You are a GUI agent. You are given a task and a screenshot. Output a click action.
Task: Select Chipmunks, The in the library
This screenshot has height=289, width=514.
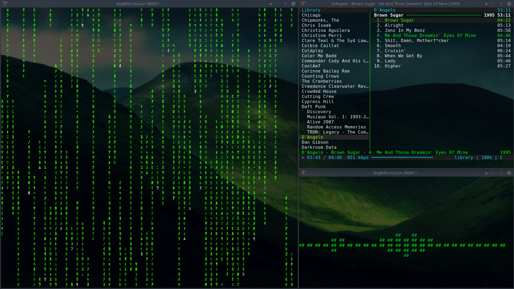[320, 20]
